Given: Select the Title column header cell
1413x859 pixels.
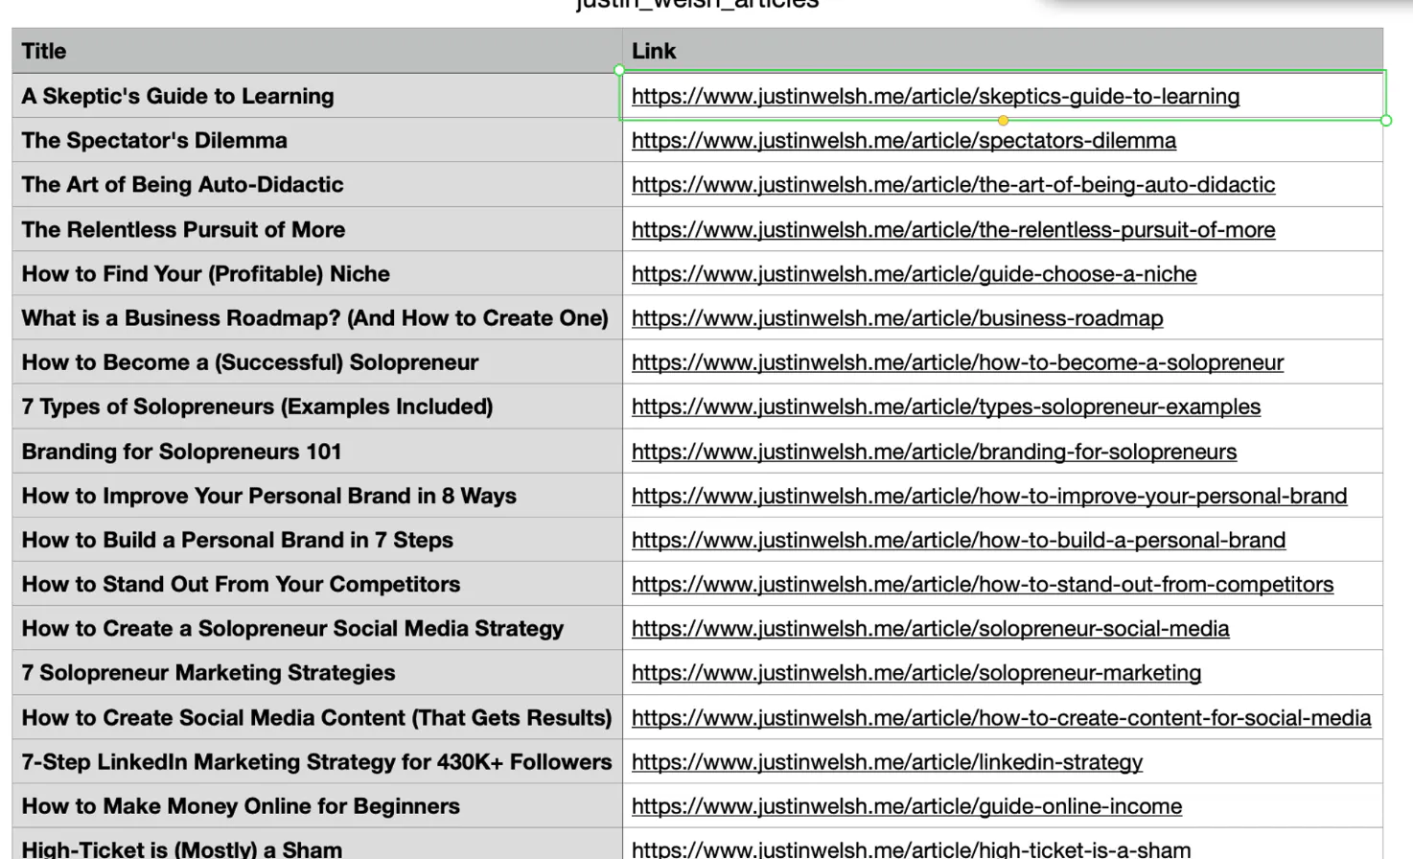Looking at the screenshot, I should coord(317,51).
